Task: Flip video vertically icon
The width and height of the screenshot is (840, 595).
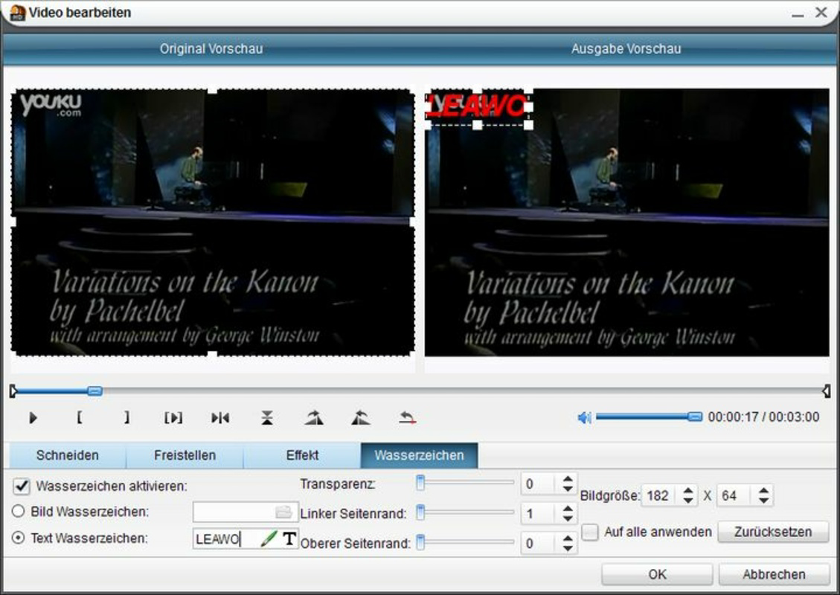Action: (x=267, y=418)
